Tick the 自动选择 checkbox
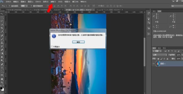This screenshot has height=94, width=183. coord(9,6)
